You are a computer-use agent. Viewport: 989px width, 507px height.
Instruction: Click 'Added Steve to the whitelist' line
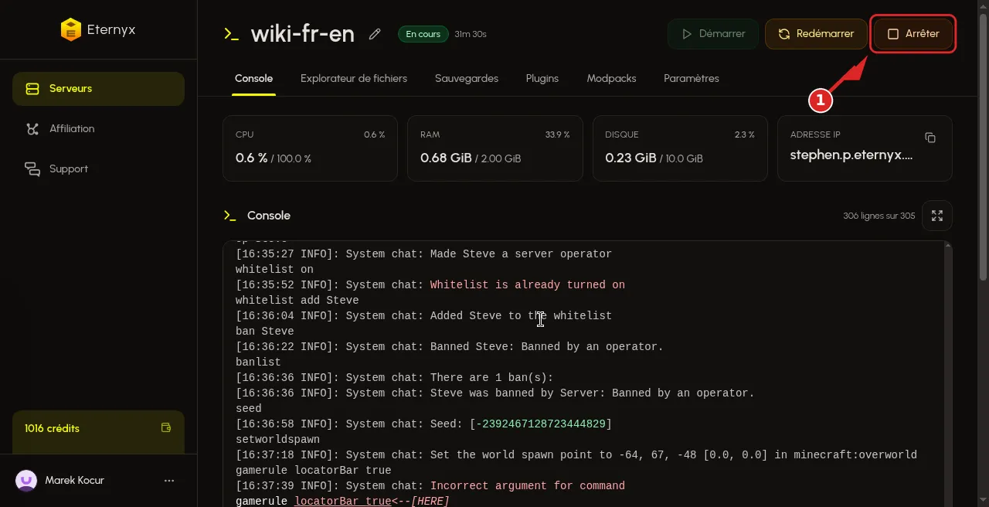(423, 316)
